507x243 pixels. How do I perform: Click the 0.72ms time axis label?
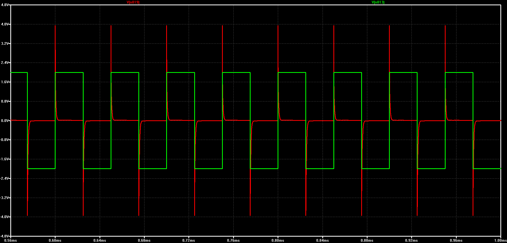tap(189, 240)
